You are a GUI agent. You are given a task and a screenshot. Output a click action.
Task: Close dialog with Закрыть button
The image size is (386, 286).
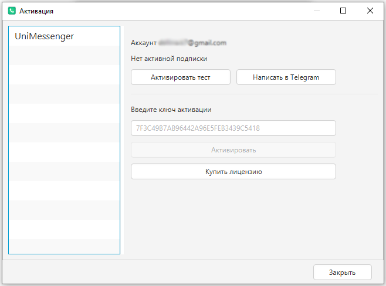click(343, 273)
